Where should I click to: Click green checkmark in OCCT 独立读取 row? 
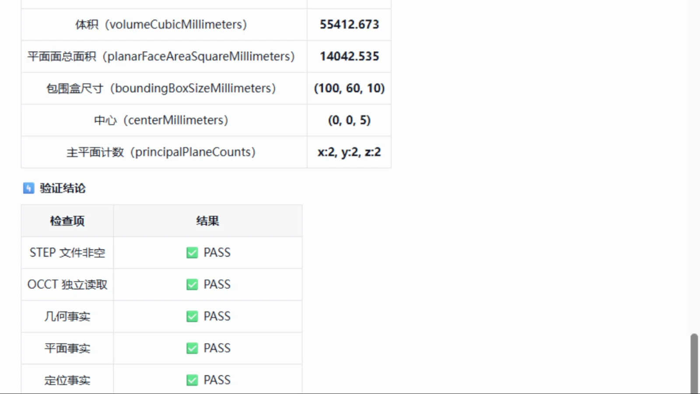click(192, 285)
